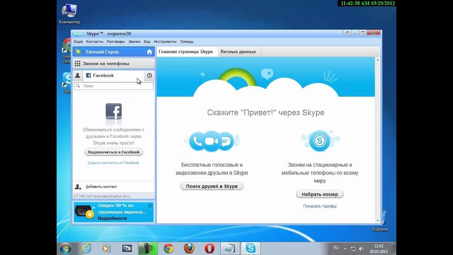Click the Skype credit S circle icon
The image size is (453, 255).
click(320, 141)
